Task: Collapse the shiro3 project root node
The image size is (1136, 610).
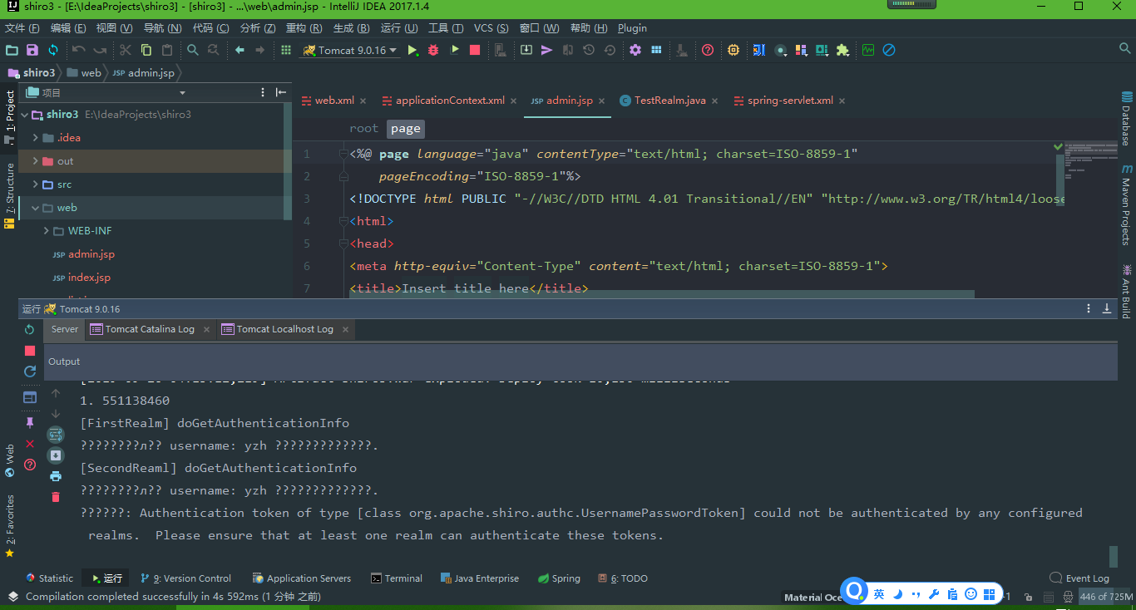Action: [24, 115]
